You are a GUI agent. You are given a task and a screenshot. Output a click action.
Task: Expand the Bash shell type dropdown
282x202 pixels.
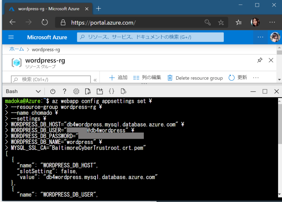pos(38,91)
